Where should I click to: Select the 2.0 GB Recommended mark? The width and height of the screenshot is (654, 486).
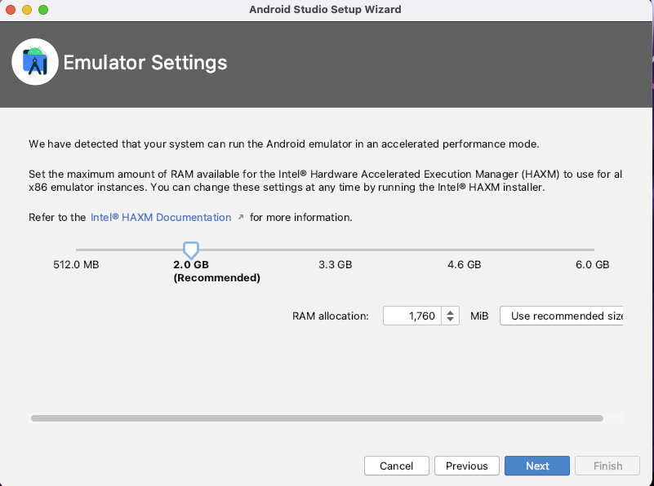[x=190, y=264]
